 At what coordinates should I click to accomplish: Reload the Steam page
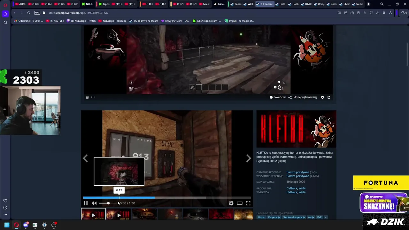28,13
